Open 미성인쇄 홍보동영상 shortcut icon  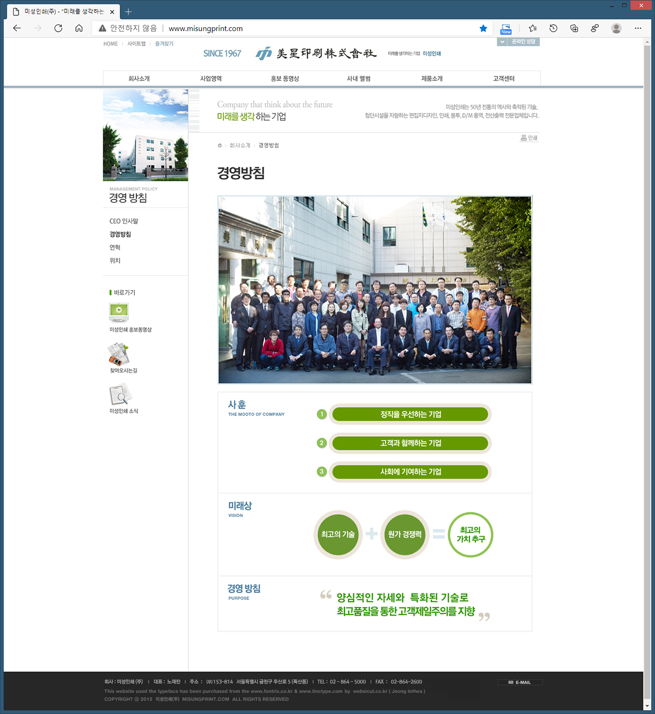(x=119, y=312)
